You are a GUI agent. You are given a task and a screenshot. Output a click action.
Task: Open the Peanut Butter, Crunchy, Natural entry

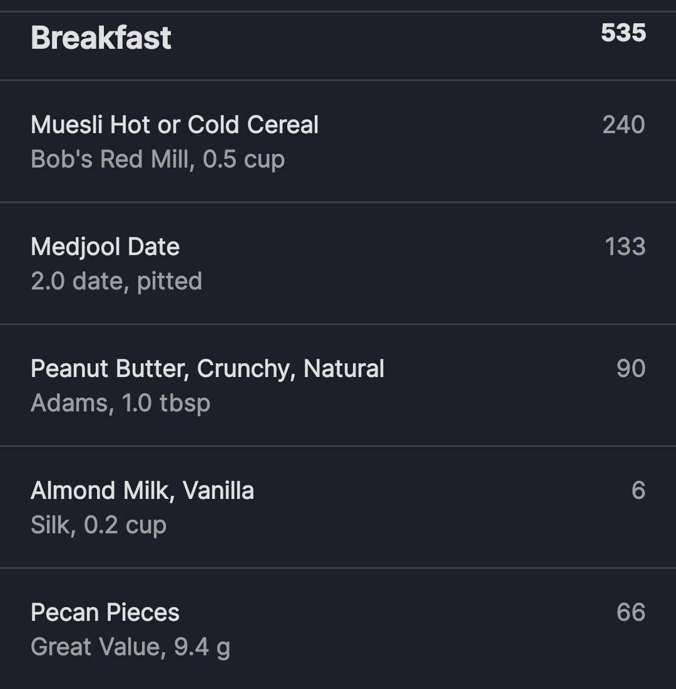[207, 368]
